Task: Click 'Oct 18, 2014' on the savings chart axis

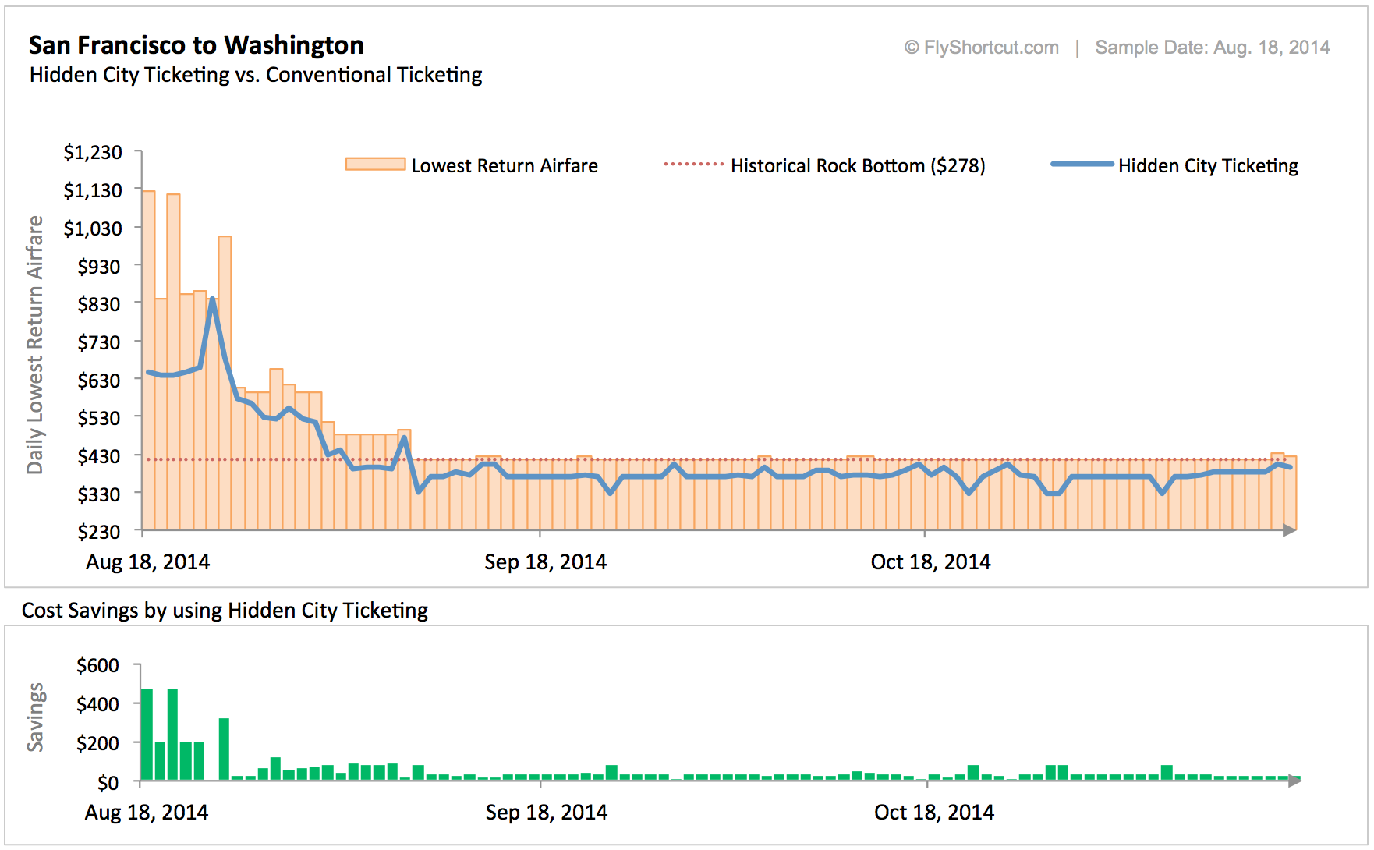Action: tap(934, 813)
